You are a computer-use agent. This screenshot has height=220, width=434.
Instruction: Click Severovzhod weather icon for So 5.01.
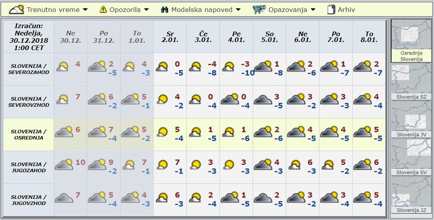pos(262,99)
